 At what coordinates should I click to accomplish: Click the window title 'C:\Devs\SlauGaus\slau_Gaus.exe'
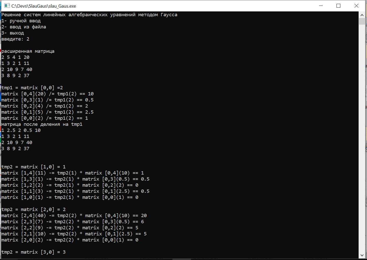44,6
